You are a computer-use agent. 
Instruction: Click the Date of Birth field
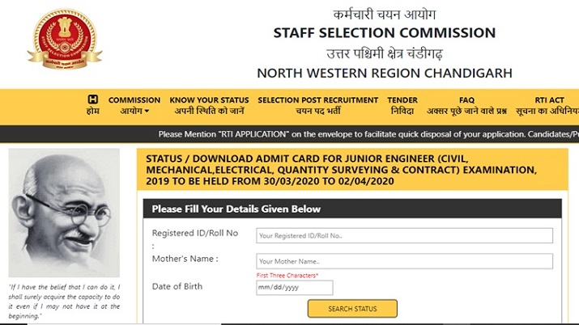pos(295,287)
